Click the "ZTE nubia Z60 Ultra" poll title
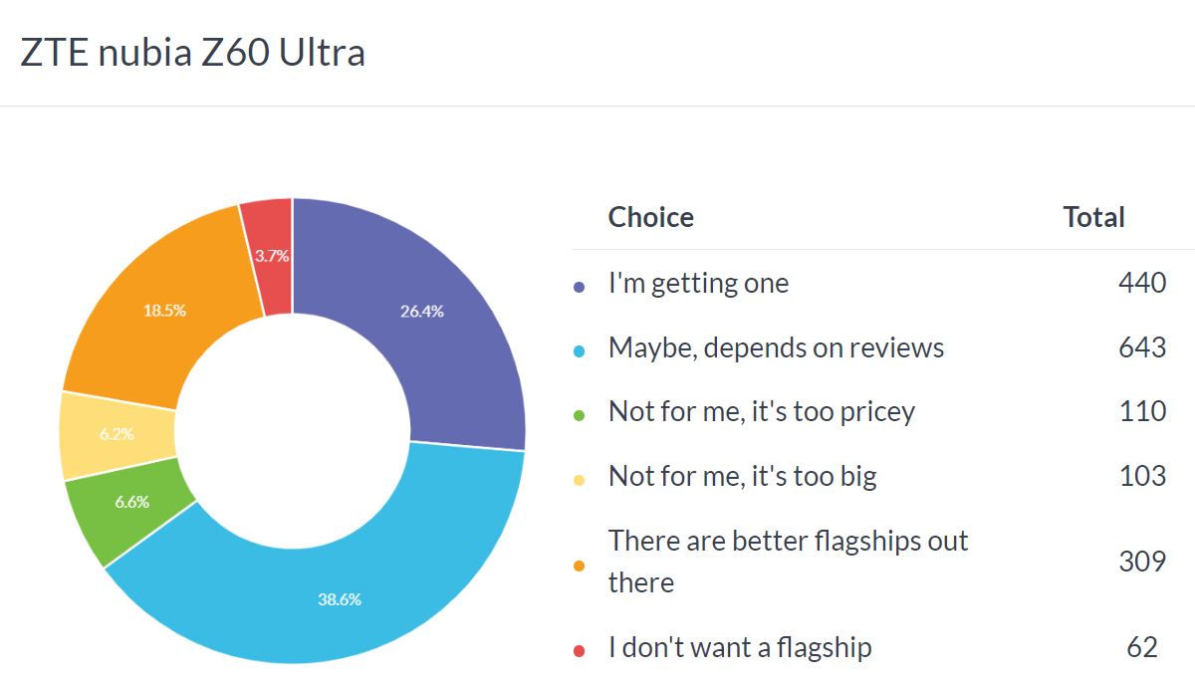This screenshot has width=1195, height=681. coord(192,52)
